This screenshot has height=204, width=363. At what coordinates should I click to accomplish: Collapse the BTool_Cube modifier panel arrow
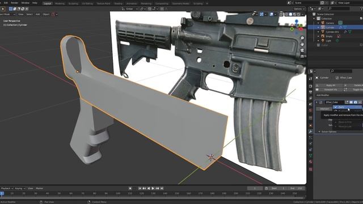click(316, 102)
